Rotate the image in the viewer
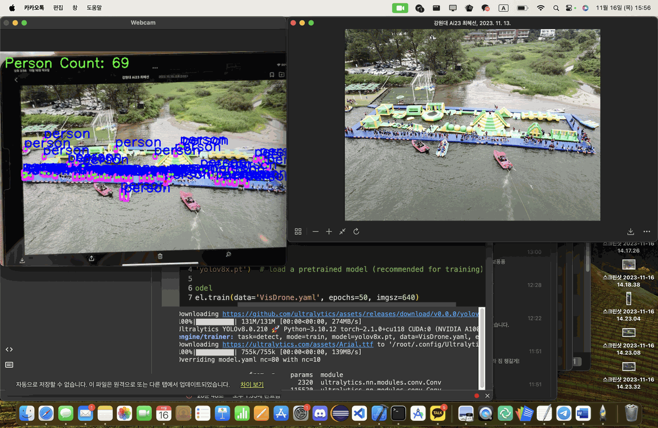658x428 pixels. (x=356, y=232)
